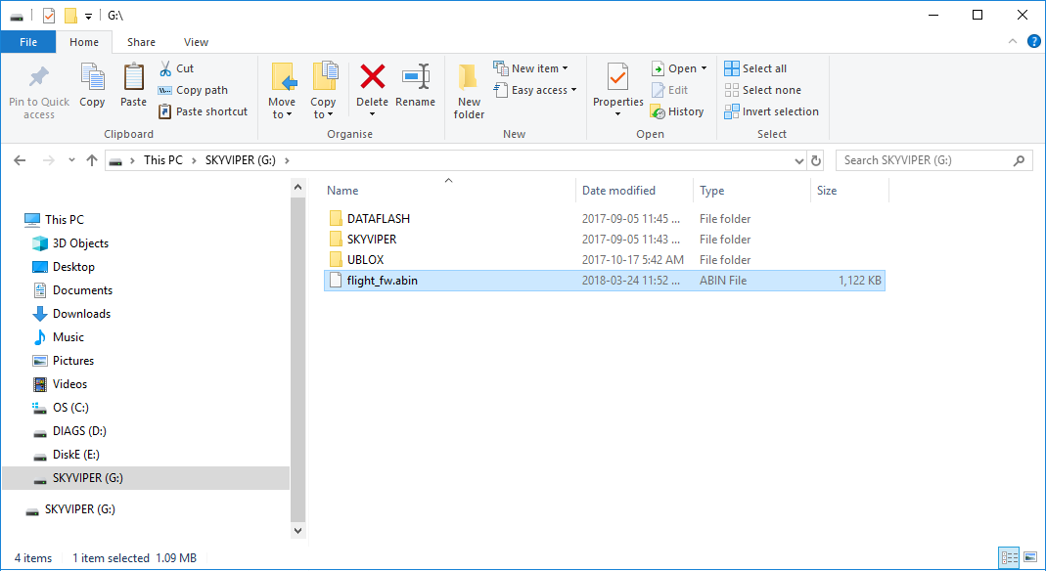This screenshot has width=1046, height=571.
Task: Click the Cut scissors icon
Action: click(165, 68)
